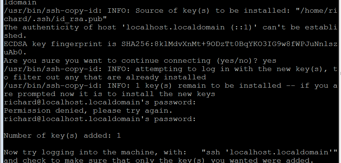This screenshot has width=341, height=163.
Task: Click the first richard@localhost.localdomain's password line
Action: [100, 102]
